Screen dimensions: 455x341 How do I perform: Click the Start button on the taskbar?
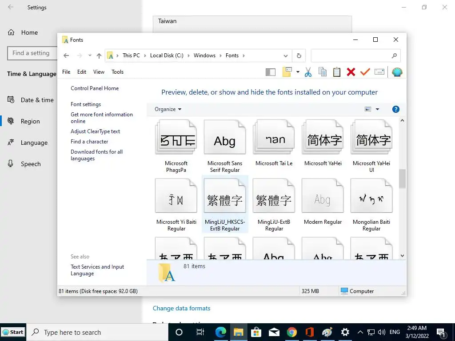click(13, 332)
